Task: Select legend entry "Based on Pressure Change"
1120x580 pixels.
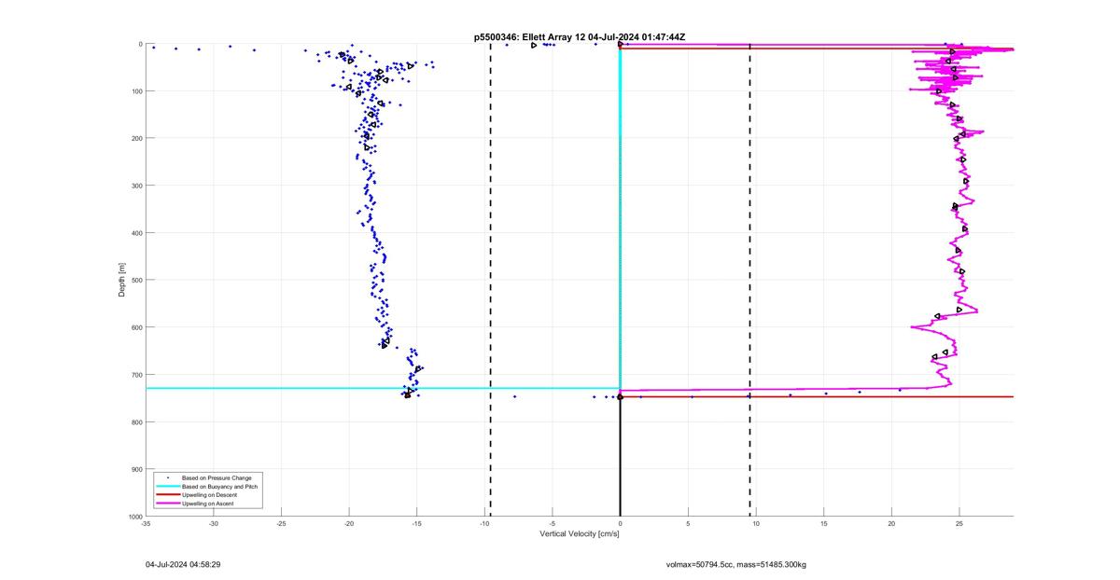Action: point(217,478)
